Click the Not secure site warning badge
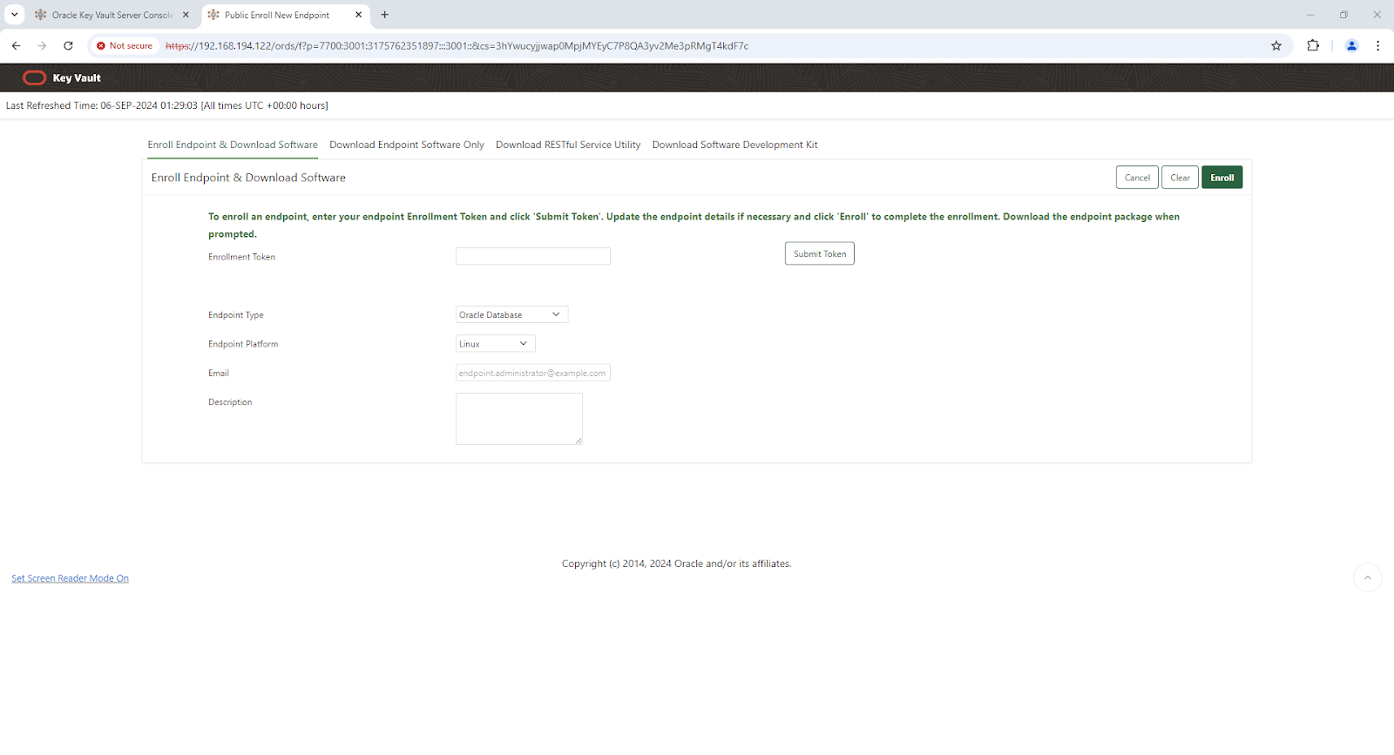 (x=125, y=46)
